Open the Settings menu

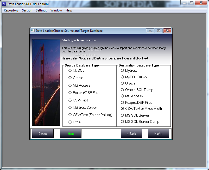point(41,10)
